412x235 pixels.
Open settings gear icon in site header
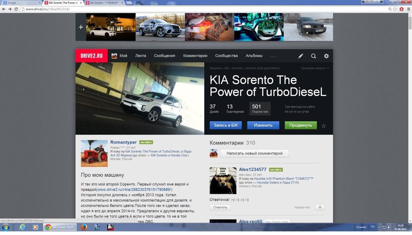pos(326,56)
